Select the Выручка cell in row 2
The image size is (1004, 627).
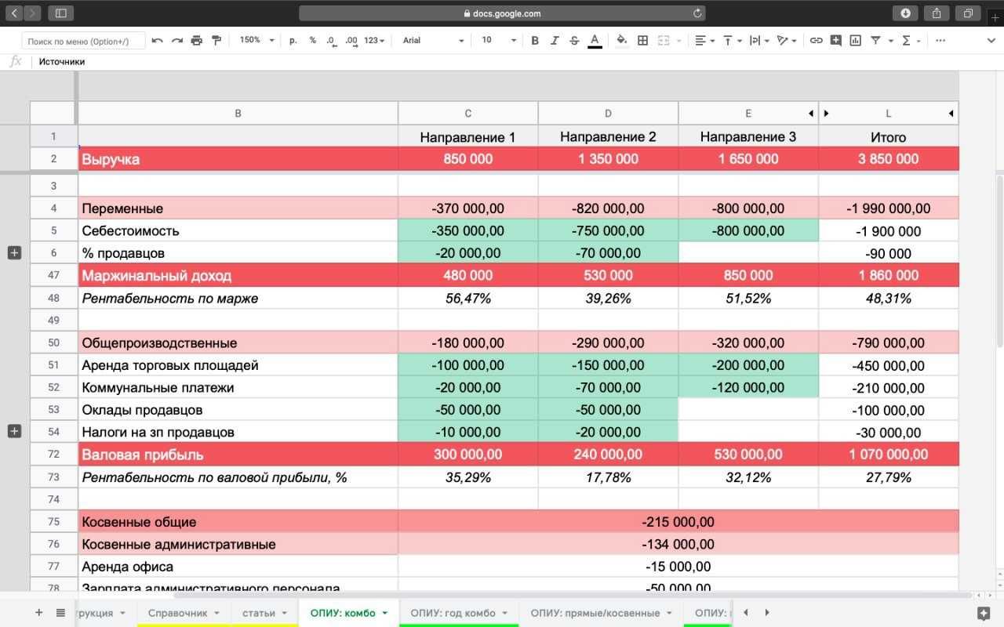click(x=238, y=159)
